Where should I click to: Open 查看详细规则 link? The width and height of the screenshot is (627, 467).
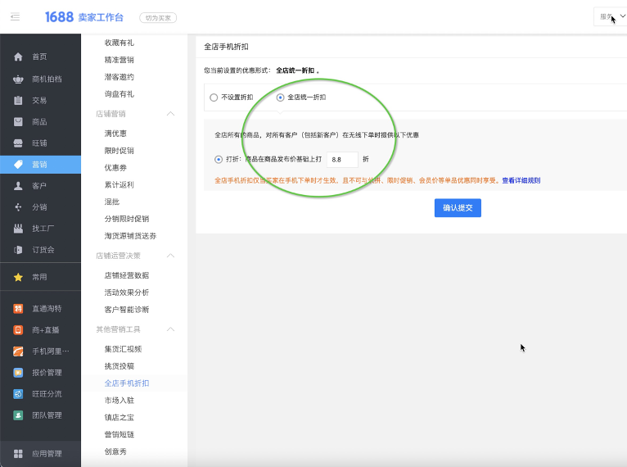pyautogui.click(x=521, y=180)
